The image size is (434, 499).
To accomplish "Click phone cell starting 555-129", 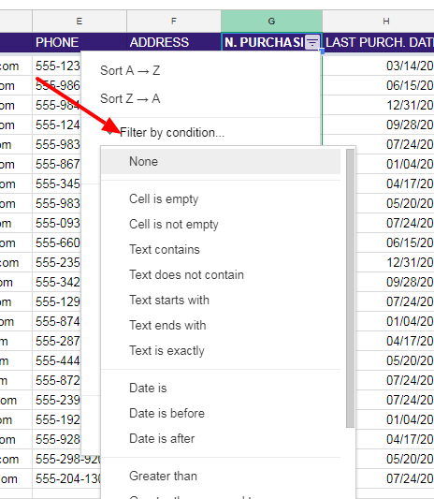I will point(57,301).
